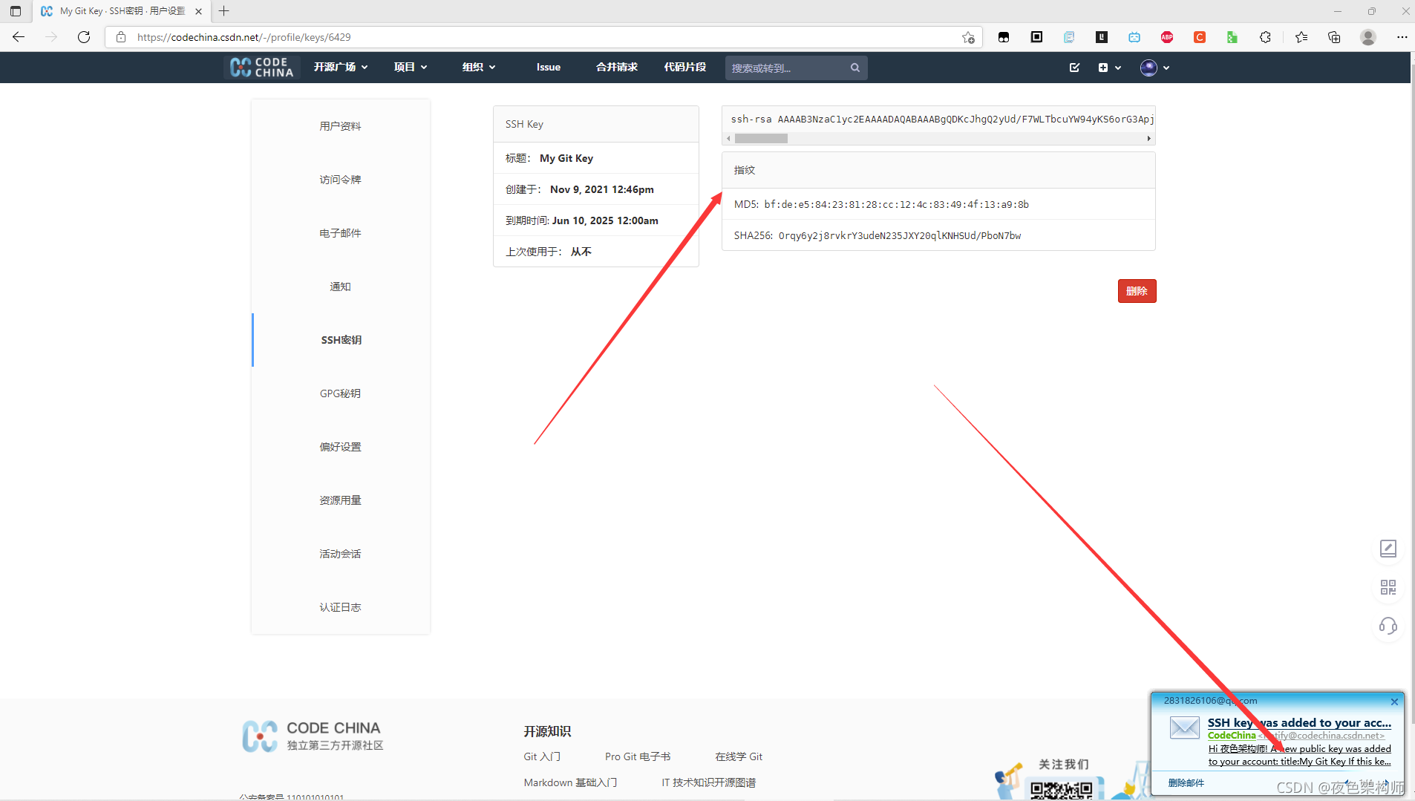Select 资源用量 in the sidebar
This screenshot has width=1415, height=801.
(341, 500)
